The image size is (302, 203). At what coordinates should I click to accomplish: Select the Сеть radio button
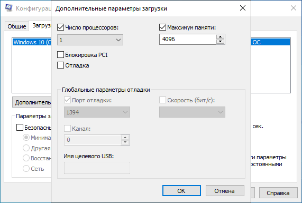coord(26,169)
